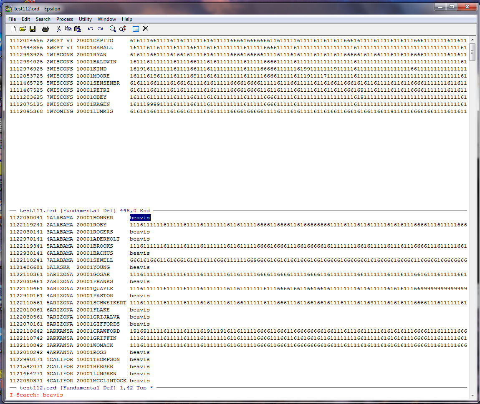Image resolution: width=480 pixels, height=404 pixels.
Task: Click the highlighted "beavis" text on the BONNER line
Action: tap(139, 218)
